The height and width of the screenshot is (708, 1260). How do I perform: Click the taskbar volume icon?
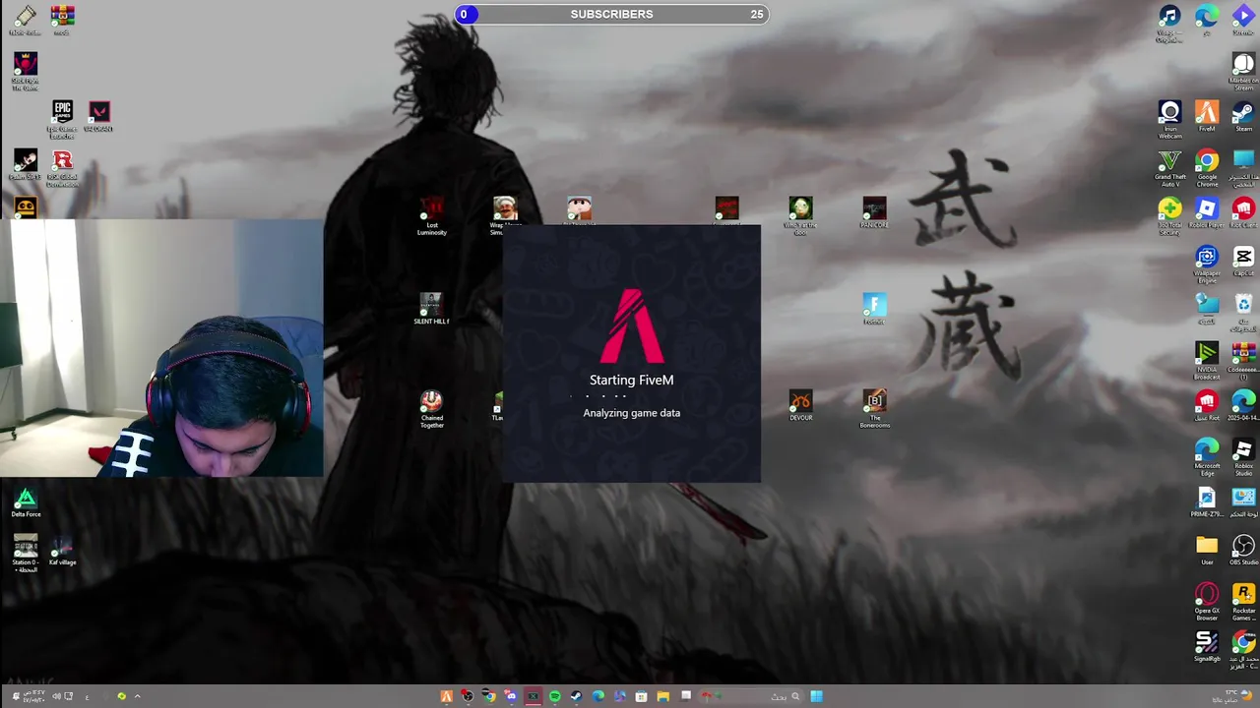(x=56, y=696)
